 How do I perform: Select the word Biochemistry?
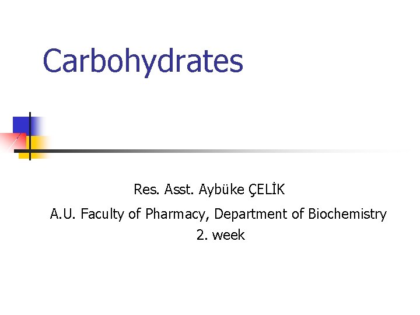coord(348,214)
